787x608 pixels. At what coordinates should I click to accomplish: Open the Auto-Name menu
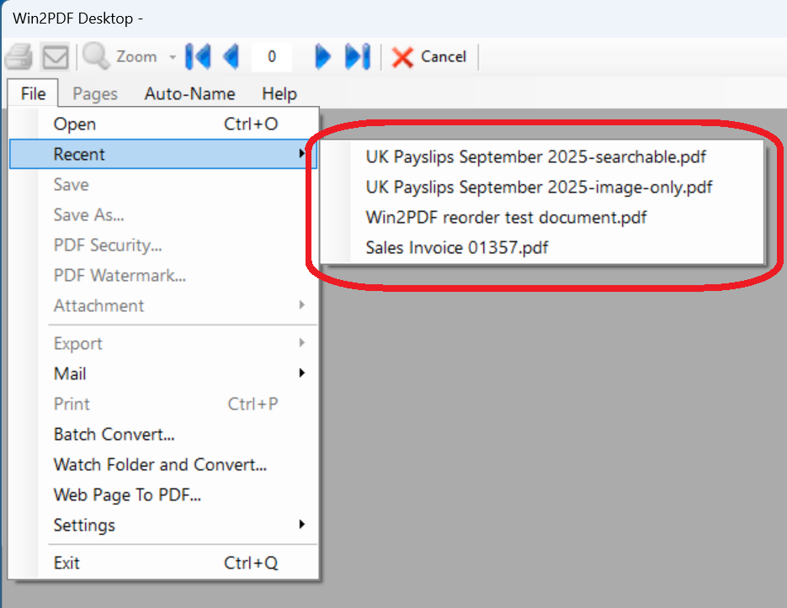[x=189, y=93]
